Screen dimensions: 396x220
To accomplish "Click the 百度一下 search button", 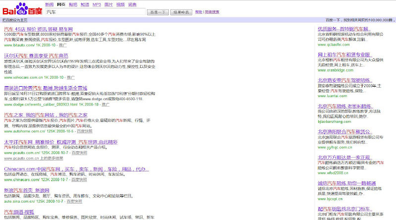I will pyautogui.click(x=158, y=12).
